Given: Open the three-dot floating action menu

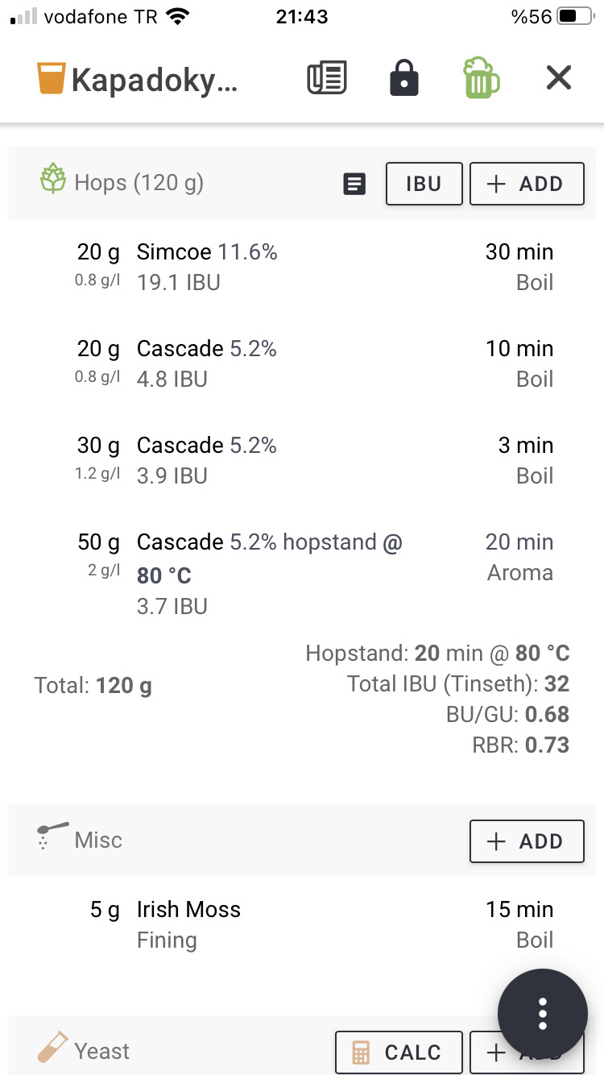Looking at the screenshot, I should [543, 1013].
